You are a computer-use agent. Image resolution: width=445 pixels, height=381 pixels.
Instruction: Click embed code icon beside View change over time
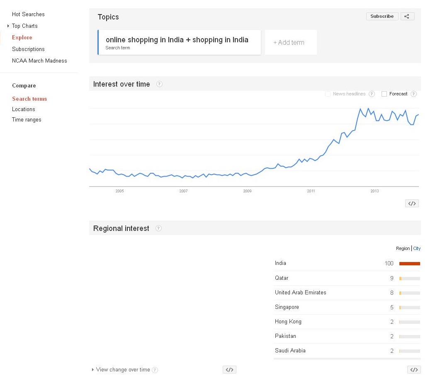click(229, 370)
